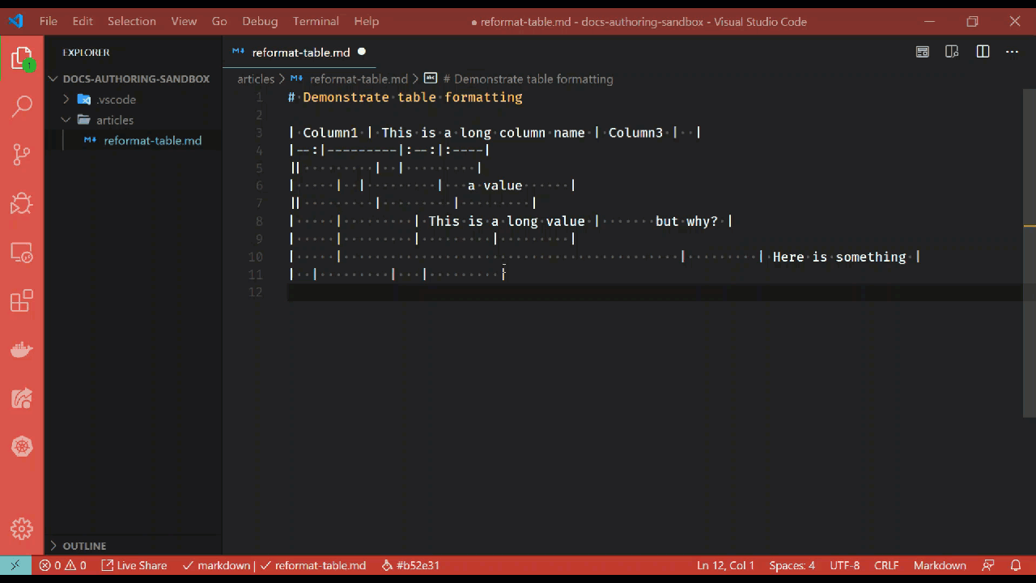Open the Search view

click(x=22, y=106)
